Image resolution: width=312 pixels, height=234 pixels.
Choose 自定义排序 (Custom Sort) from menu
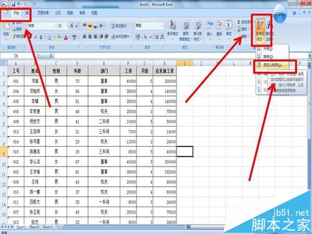pyautogui.click(x=272, y=65)
